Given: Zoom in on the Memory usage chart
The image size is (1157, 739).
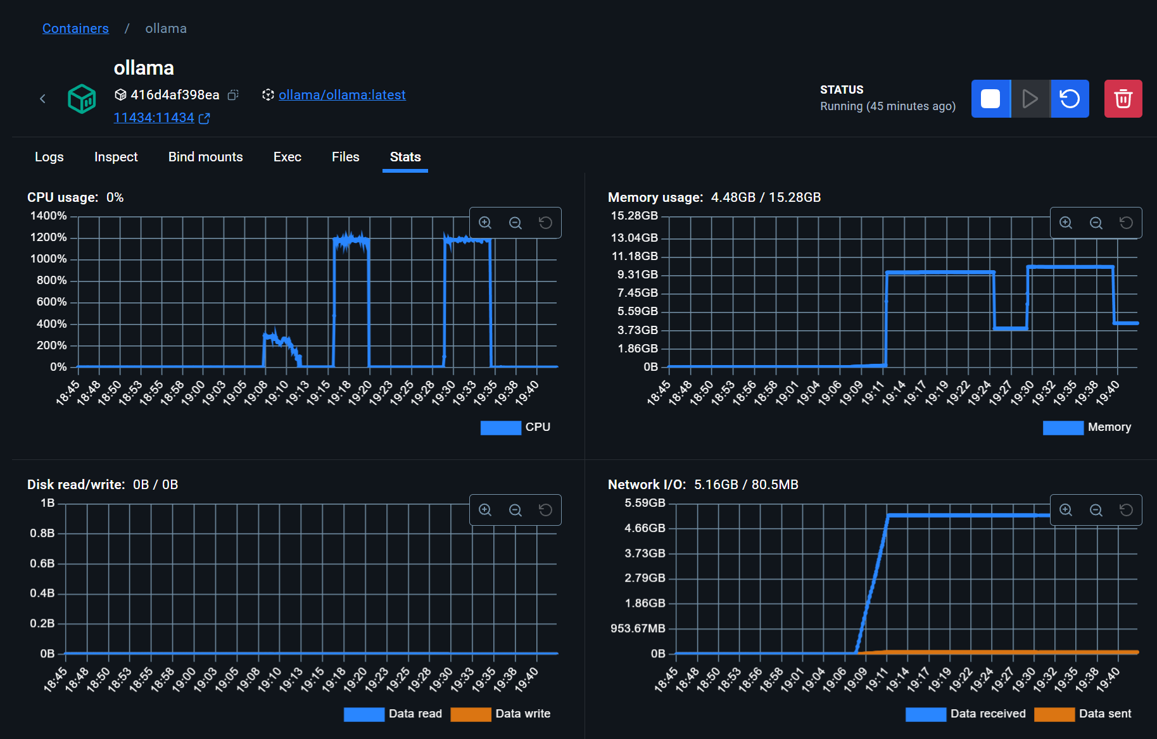Looking at the screenshot, I should coord(1066,223).
